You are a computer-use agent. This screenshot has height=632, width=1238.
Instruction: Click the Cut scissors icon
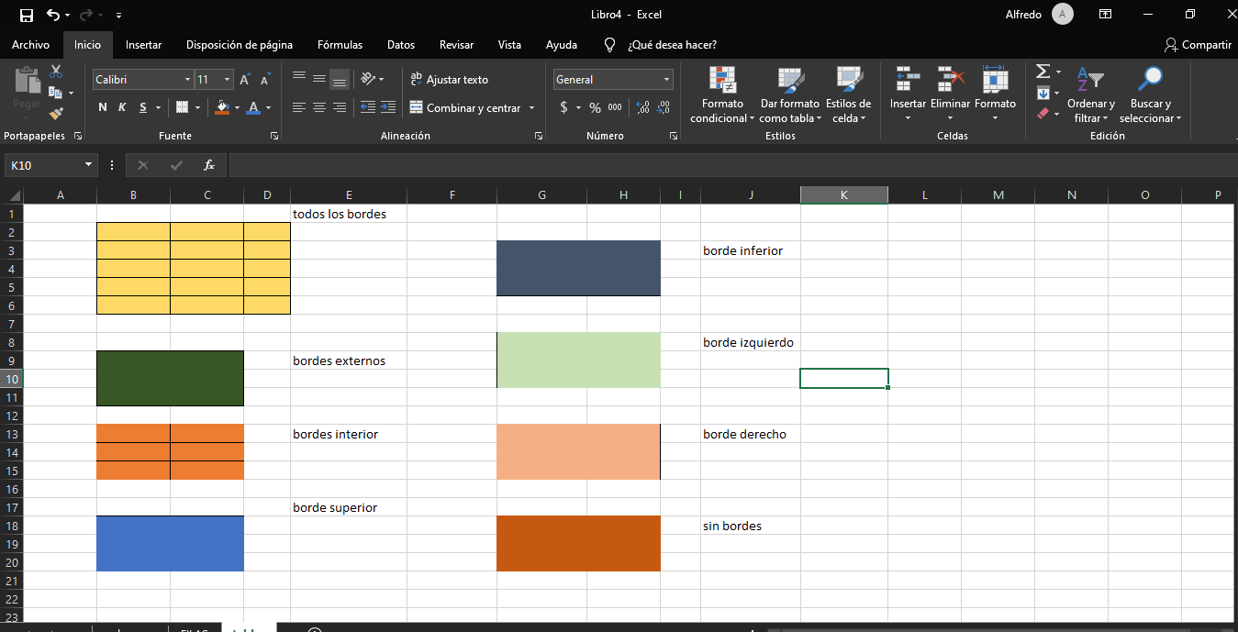[x=56, y=72]
